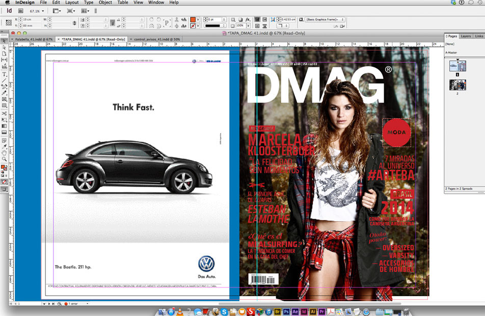Viewport: 485px width, 316px height.
Task: Toggle screen view mode at toolbox bottom
Action: click(x=5, y=189)
